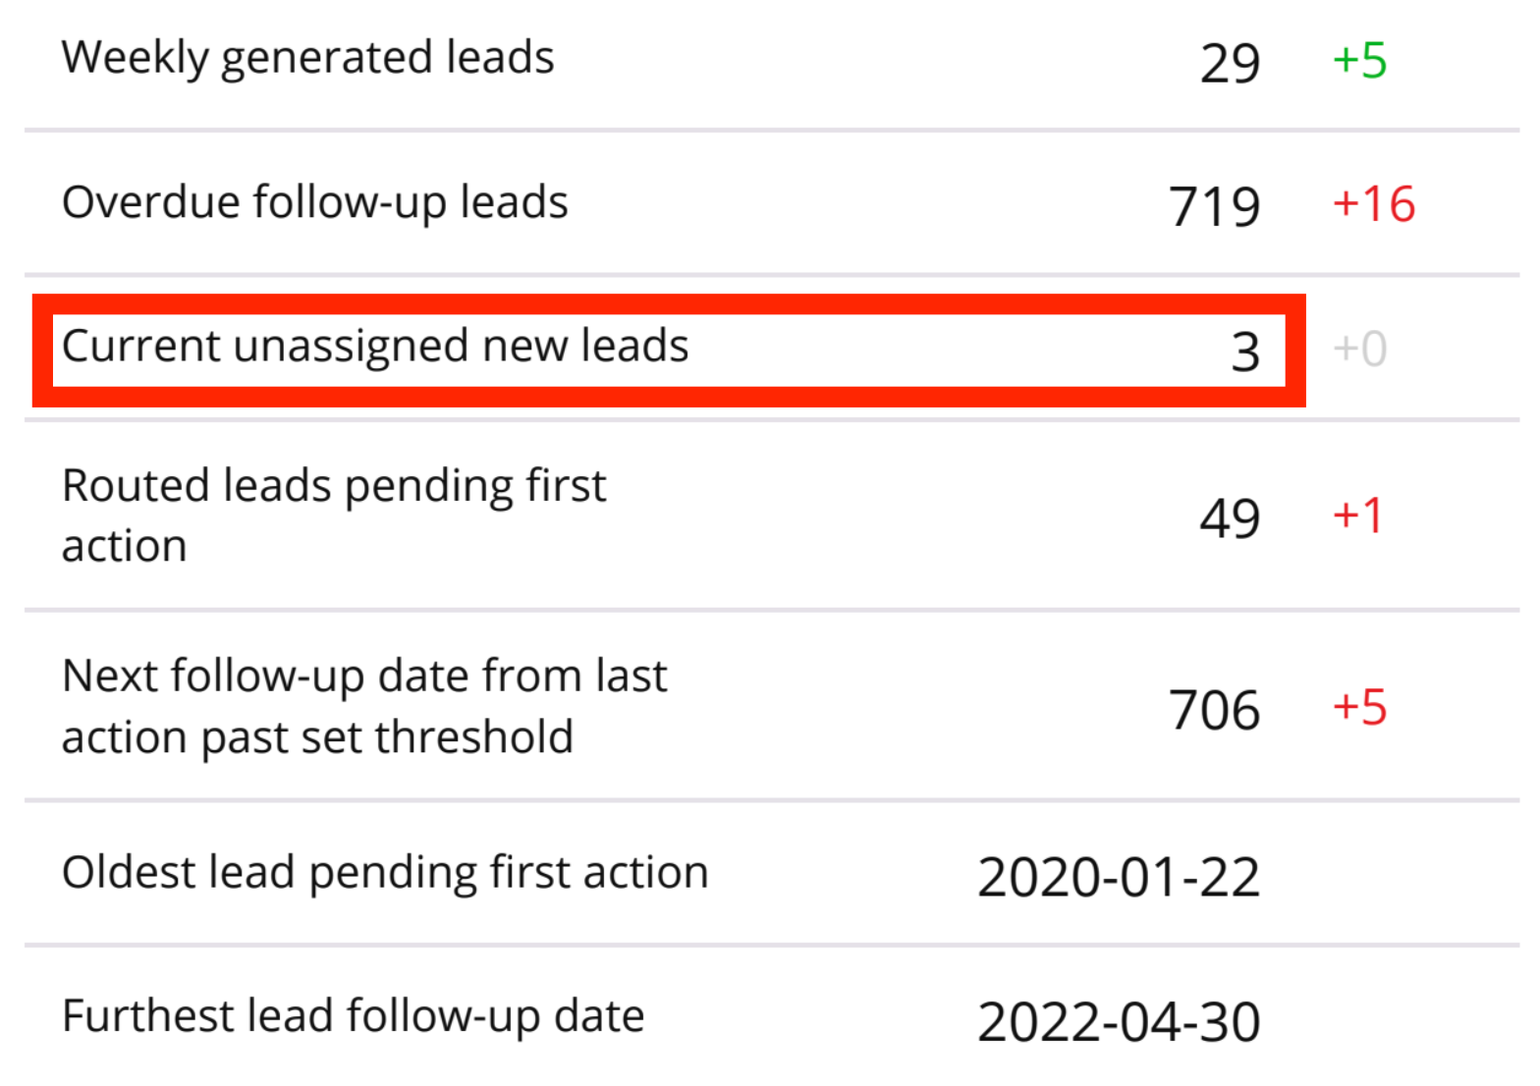The image size is (1540, 1086).
Task: Click the oldest lead date 2020-01-22
Action: (1119, 877)
